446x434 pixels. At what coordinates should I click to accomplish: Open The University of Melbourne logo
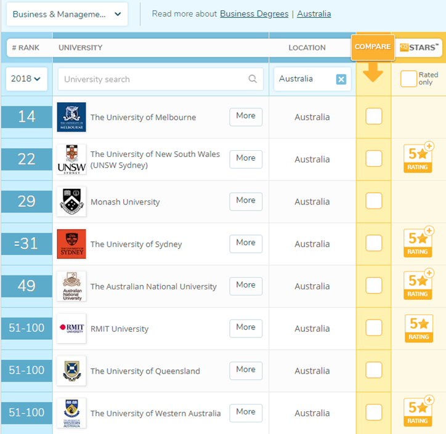tap(71, 117)
